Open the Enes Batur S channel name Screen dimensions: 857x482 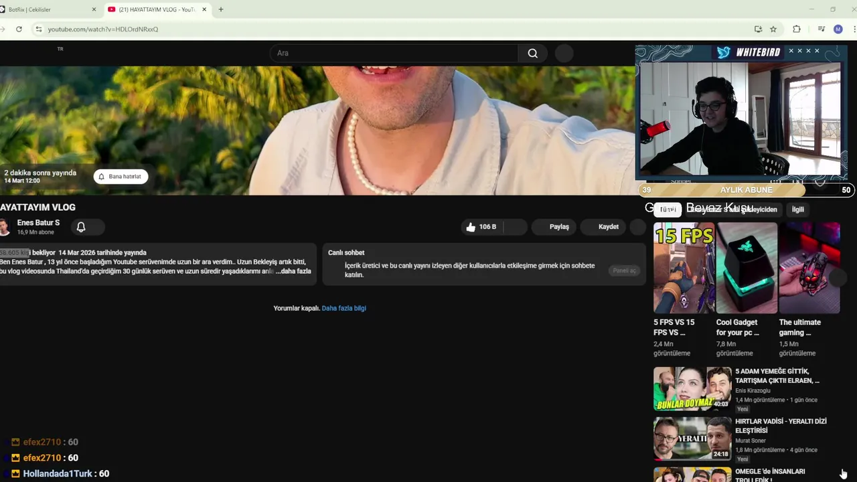click(38, 223)
